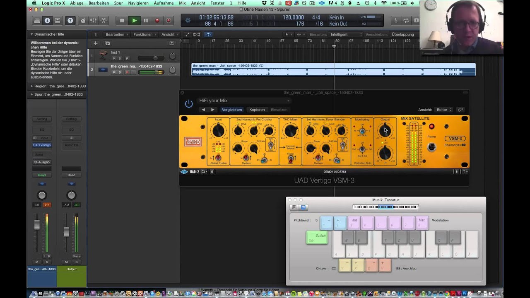Image resolution: width=530 pixels, height=298 pixels.
Task: Record-enable the Inst 1 track
Action: (127, 58)
